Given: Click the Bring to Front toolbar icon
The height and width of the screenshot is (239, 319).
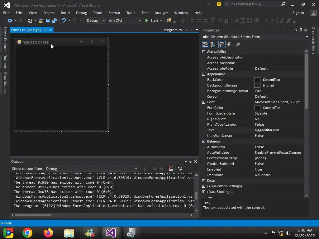Looking at the screenshot, I should coord(282,21).
